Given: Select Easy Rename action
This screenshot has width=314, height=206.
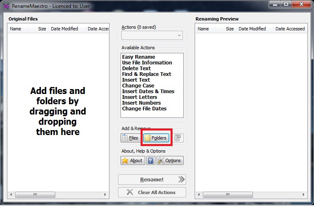Looking at the screenshot, I should click(x=139, y=57).
